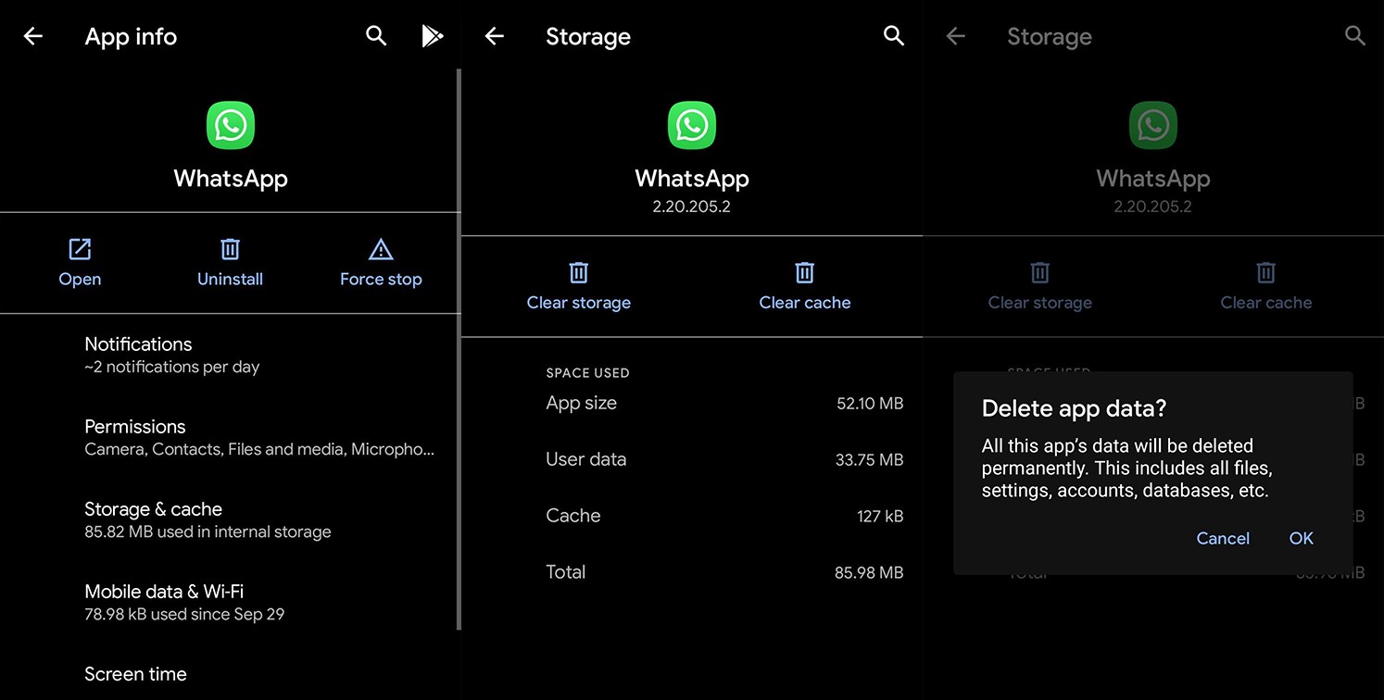Tap the WhatsApp name on App info

click(x=231, y=179)
